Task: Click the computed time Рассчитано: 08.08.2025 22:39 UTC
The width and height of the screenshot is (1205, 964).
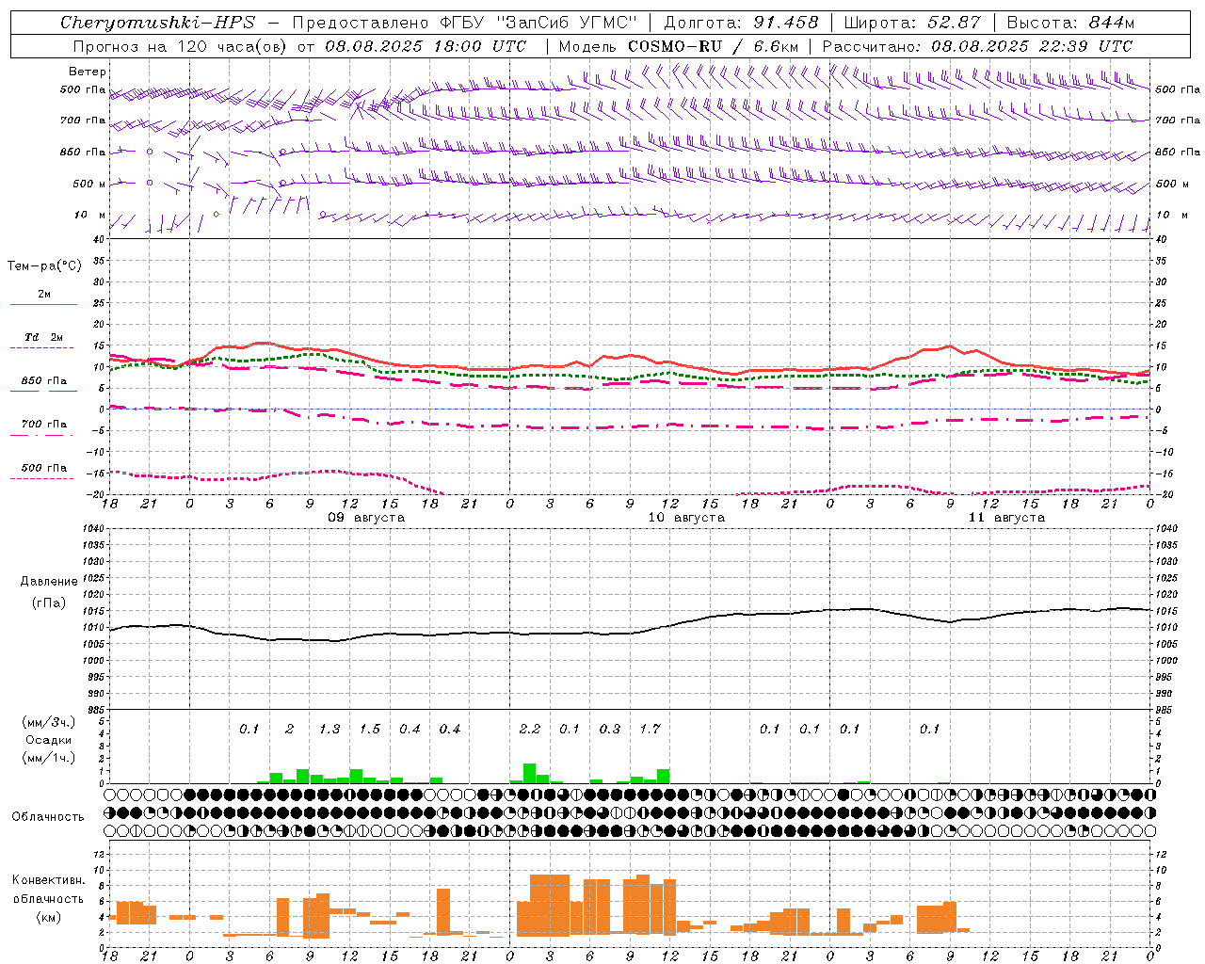Action: pos(977,45)
